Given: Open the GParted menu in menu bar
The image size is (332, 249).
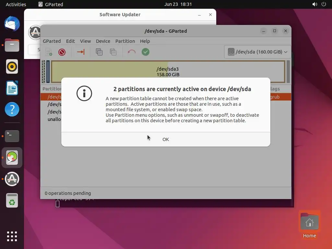Looking at the screenshot, I should [x=52, y=41].
